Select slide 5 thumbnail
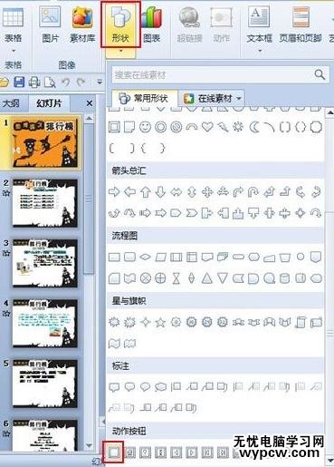Image resolution: width=334 pixels, height=467 pixels. (x=44, y=384)
